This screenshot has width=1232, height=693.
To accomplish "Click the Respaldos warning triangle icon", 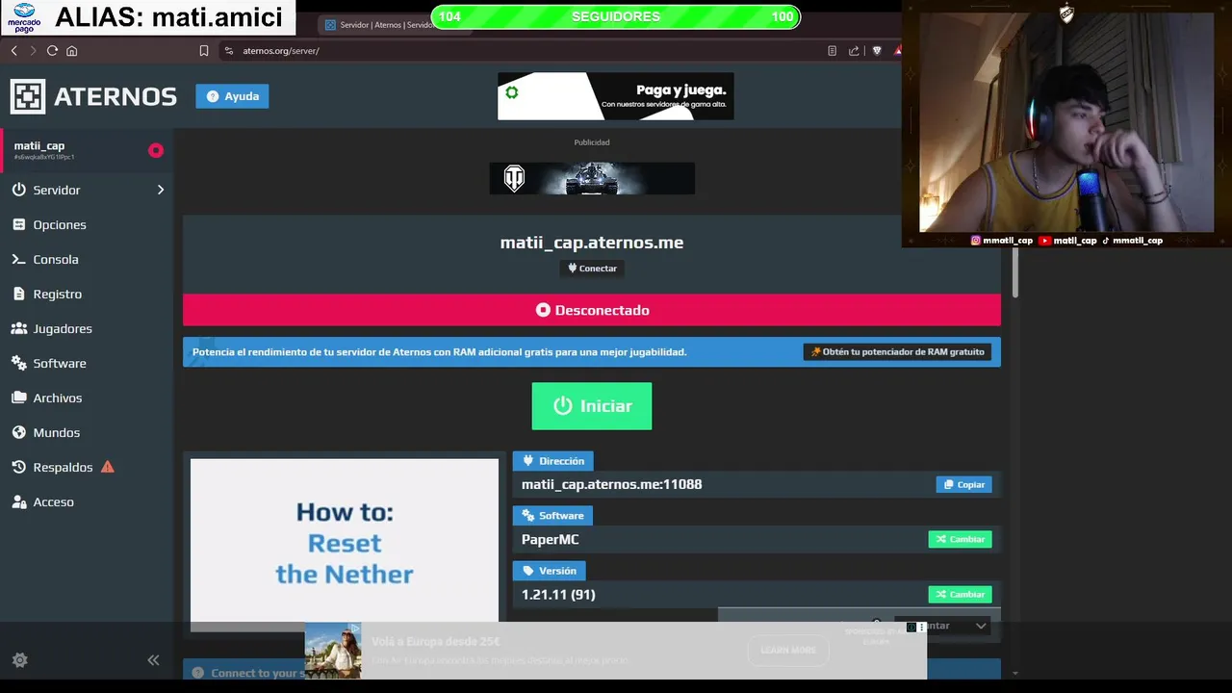I will (x=108, y=467).
